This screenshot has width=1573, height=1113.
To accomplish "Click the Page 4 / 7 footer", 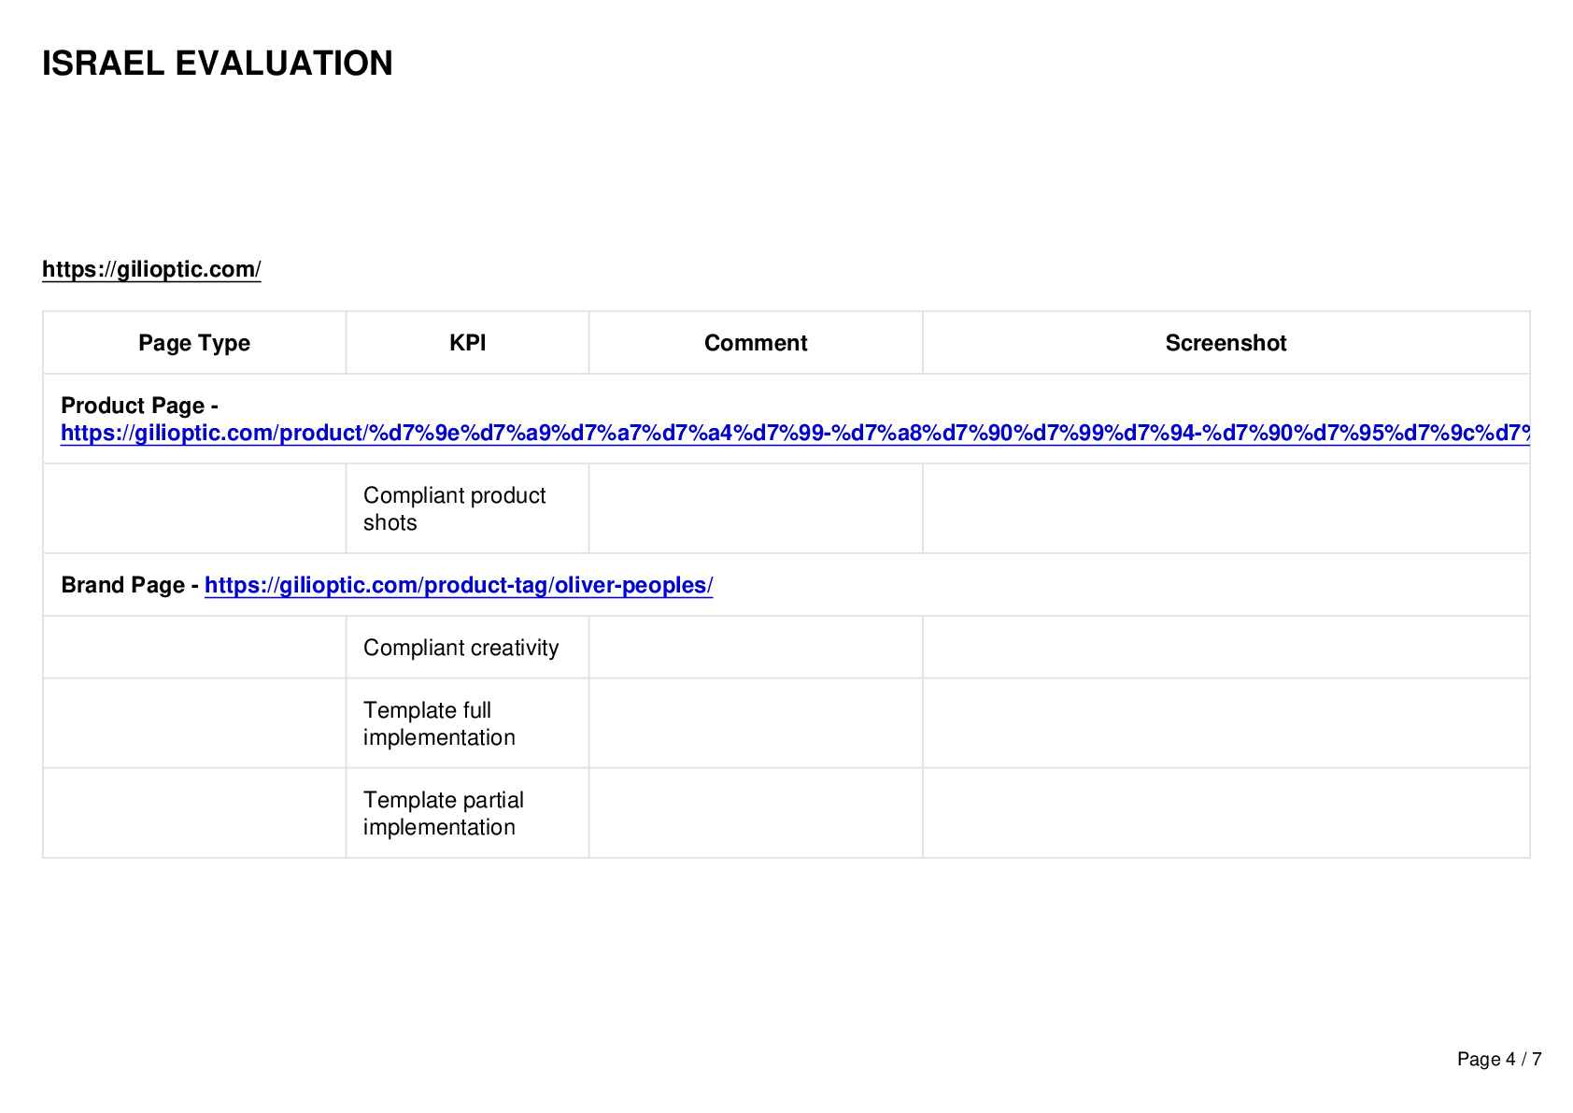I will click(1499, 1059).
